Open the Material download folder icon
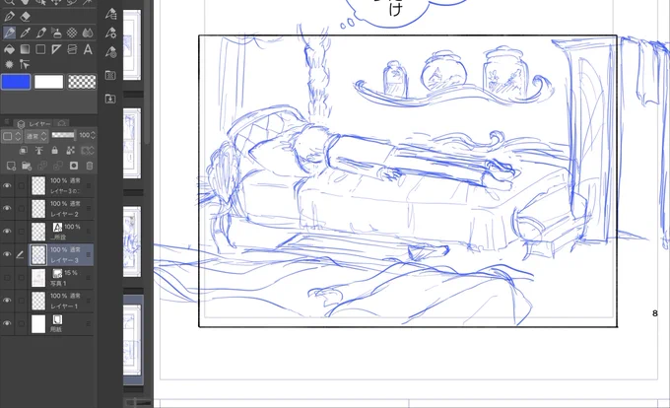This screenshot has width=670, height=408. [x=110, y=99]
